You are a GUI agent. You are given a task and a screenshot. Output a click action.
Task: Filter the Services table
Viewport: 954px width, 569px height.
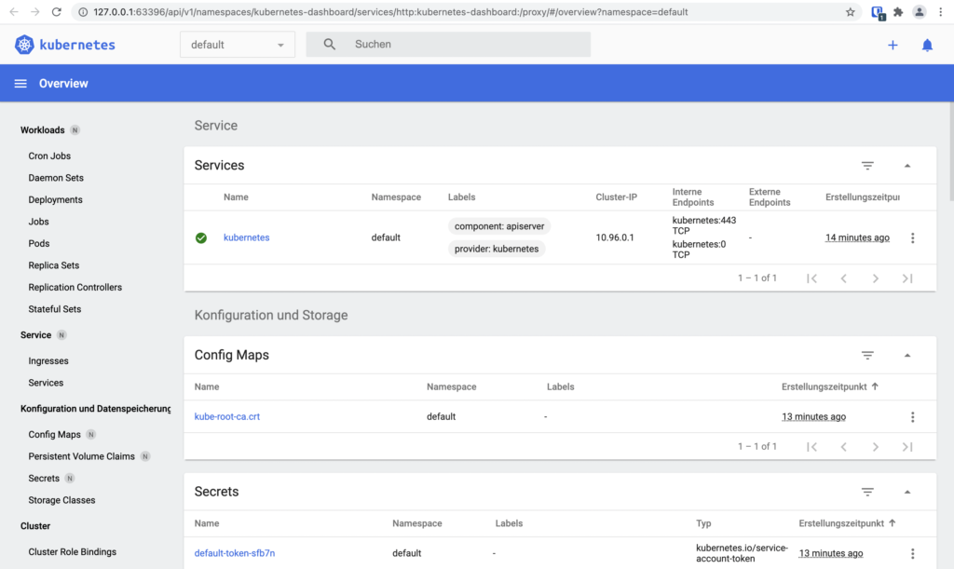click(867, 166)
